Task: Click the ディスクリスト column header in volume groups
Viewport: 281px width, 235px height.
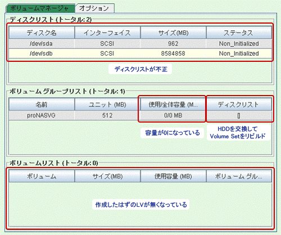Action: (x=239, y=105)
